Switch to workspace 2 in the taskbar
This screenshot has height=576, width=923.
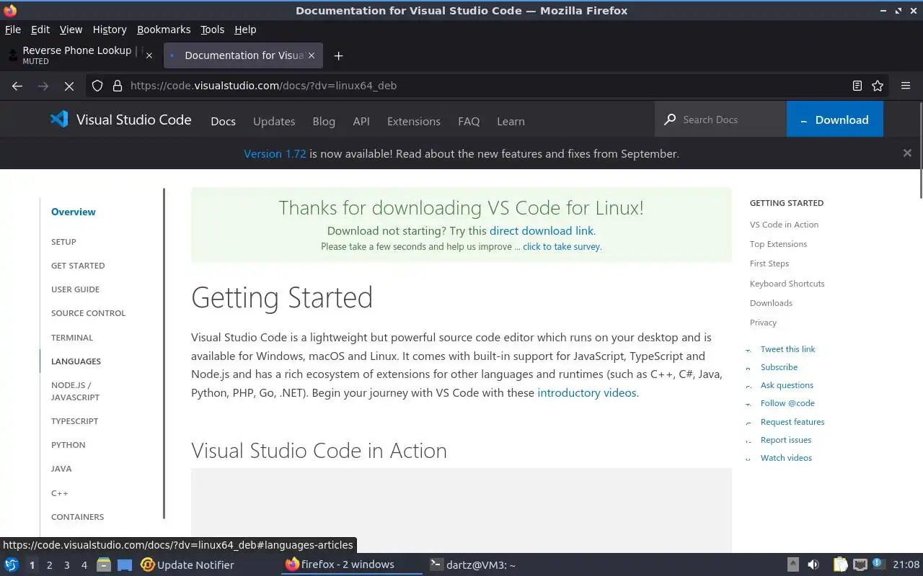pos(49,565)
